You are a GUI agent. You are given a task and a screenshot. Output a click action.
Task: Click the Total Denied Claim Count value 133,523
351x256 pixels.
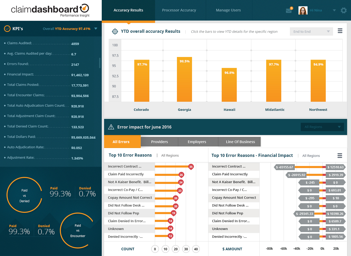click(x=78, y=127)
